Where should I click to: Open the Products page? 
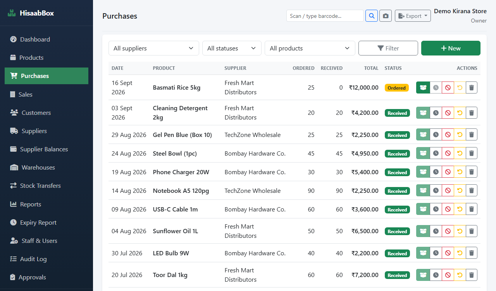tap(46, 57)
